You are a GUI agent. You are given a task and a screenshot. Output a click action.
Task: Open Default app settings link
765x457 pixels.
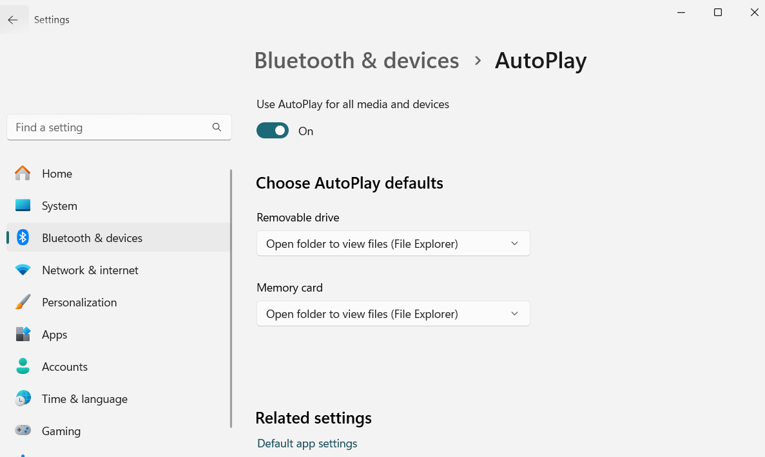307,443
